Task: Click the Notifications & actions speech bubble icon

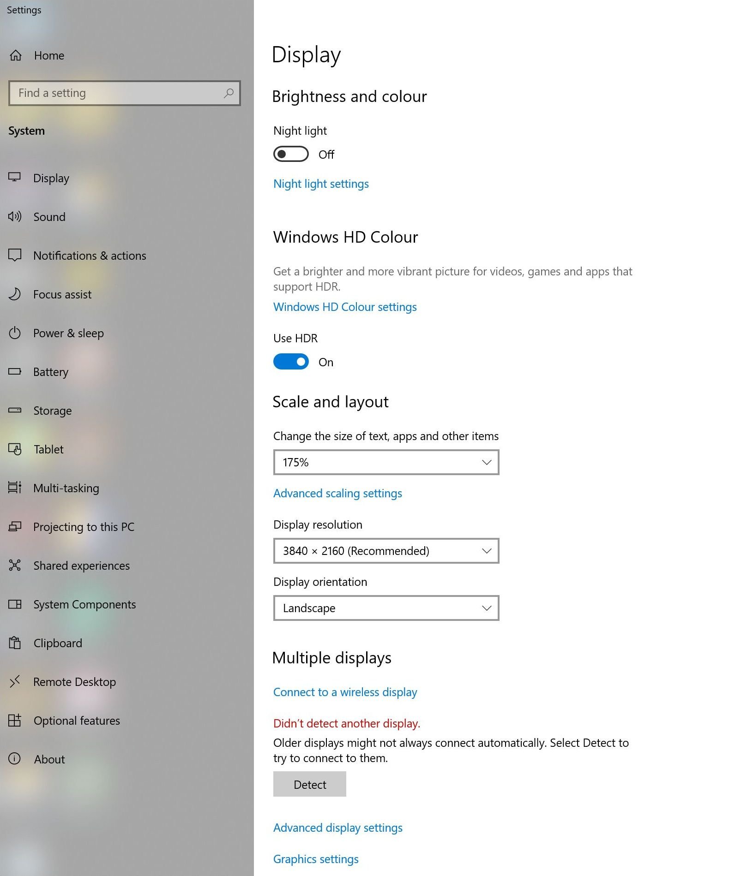Action: (15, 255)
